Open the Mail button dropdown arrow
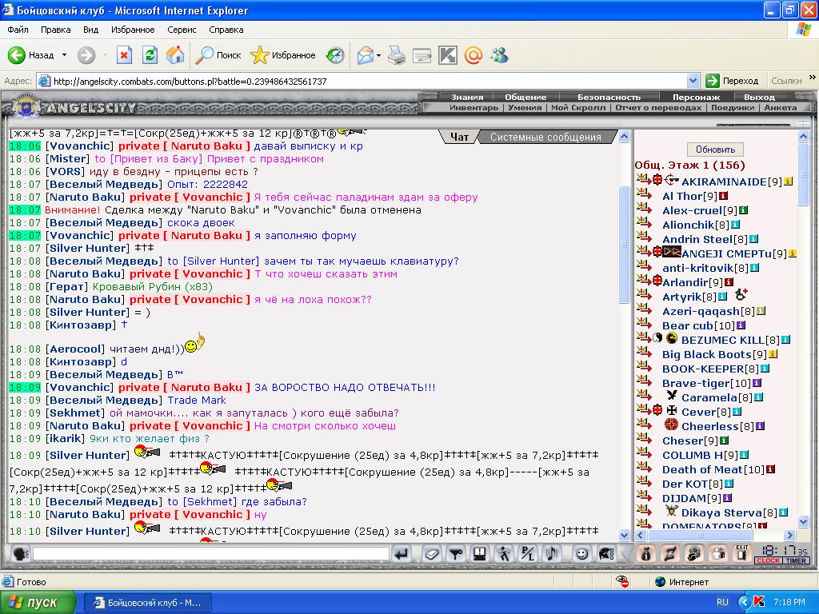This screenshot has width=819, height=614. tap(378, 55)
